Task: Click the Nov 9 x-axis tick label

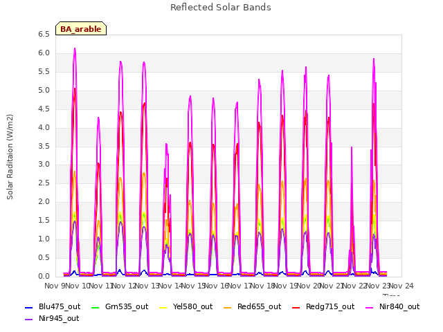Action: click(x=55, y=286)
